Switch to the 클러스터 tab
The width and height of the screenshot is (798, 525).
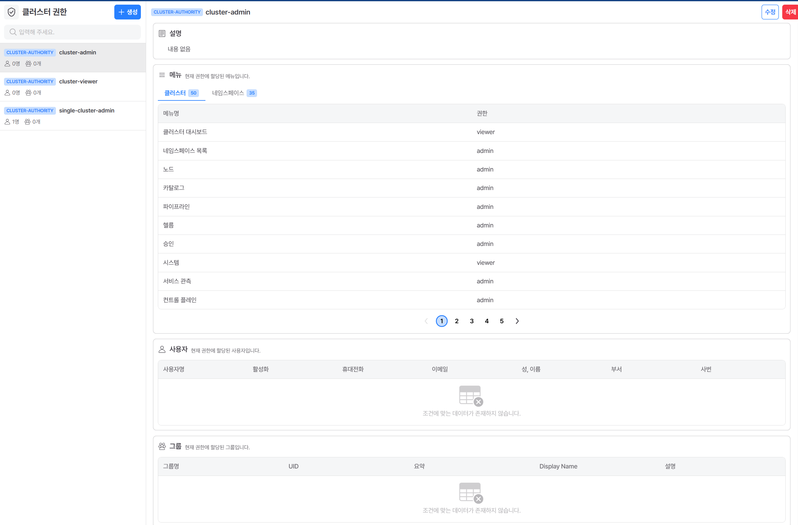click(x=181, y=93)
